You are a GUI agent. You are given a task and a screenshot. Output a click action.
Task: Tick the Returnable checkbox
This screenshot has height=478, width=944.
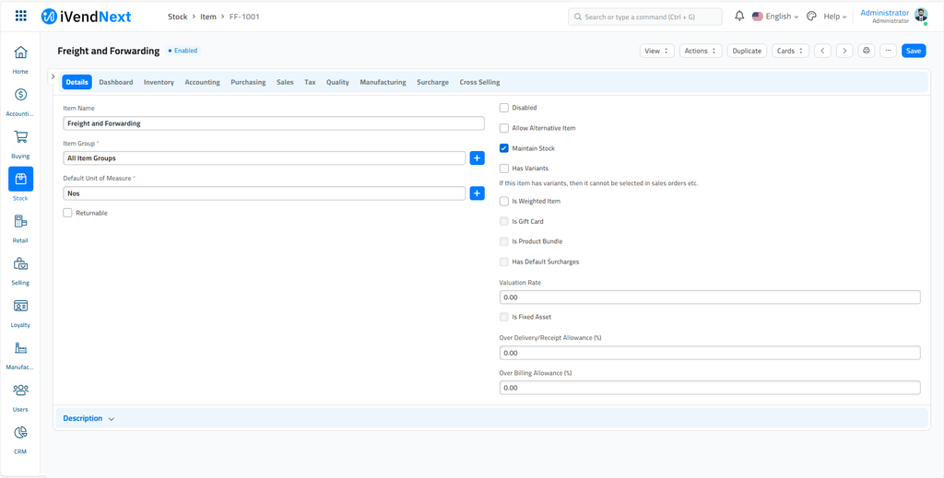68,213
